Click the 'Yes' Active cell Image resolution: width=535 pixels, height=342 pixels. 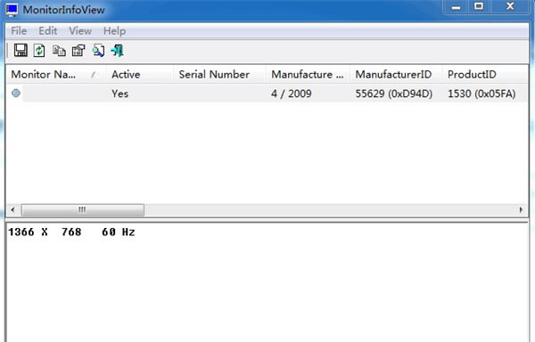(119, 94)
